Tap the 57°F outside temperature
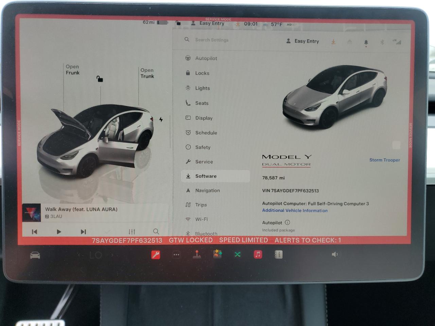This screenshot has width=435, height=326. point(276,24)
